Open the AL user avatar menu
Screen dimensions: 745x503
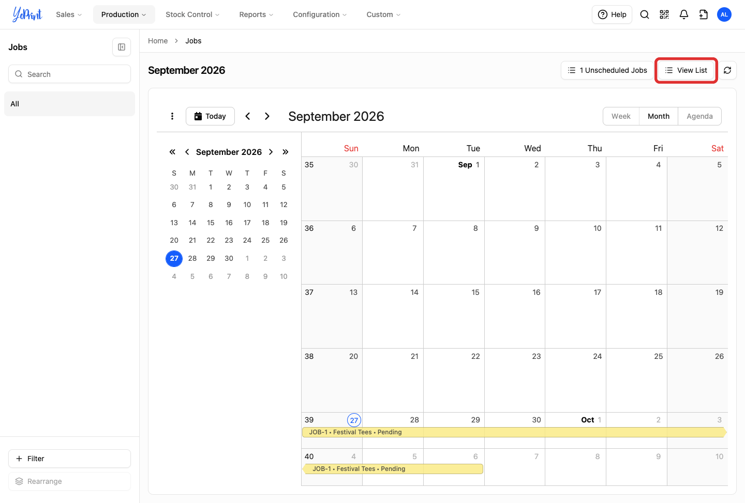(x=724, y=14)
